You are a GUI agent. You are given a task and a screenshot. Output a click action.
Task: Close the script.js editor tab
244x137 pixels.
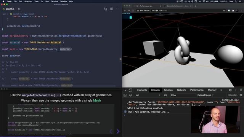(19, 9)
